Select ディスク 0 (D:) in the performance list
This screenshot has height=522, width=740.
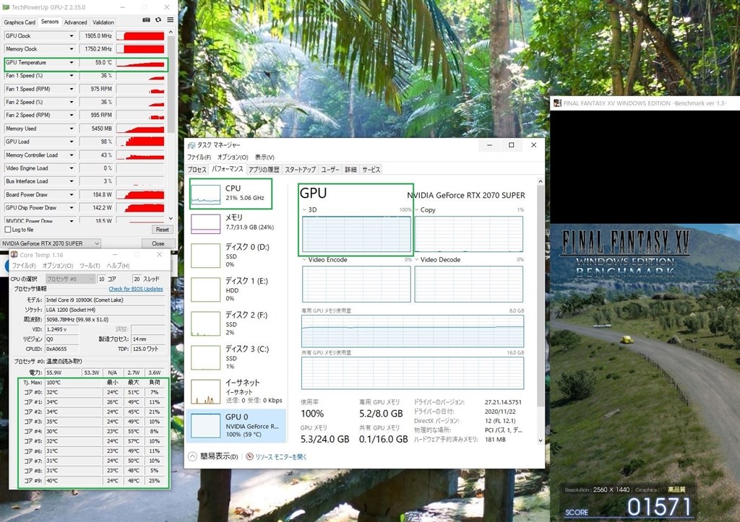[236, 255]
